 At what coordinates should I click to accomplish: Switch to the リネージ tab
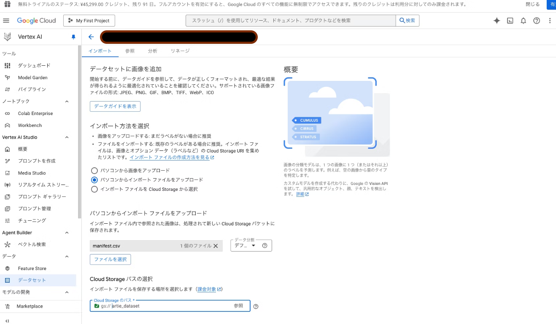click(x=180, y=51)
